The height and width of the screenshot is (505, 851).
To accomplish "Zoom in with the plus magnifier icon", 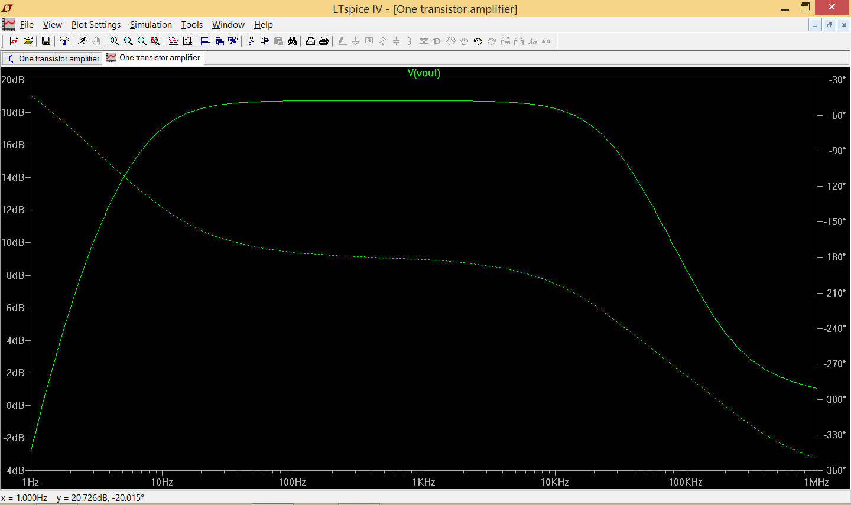I will 115,41.
